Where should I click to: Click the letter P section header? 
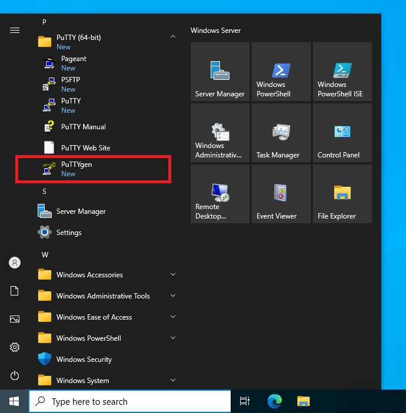(x=44, y=22)
